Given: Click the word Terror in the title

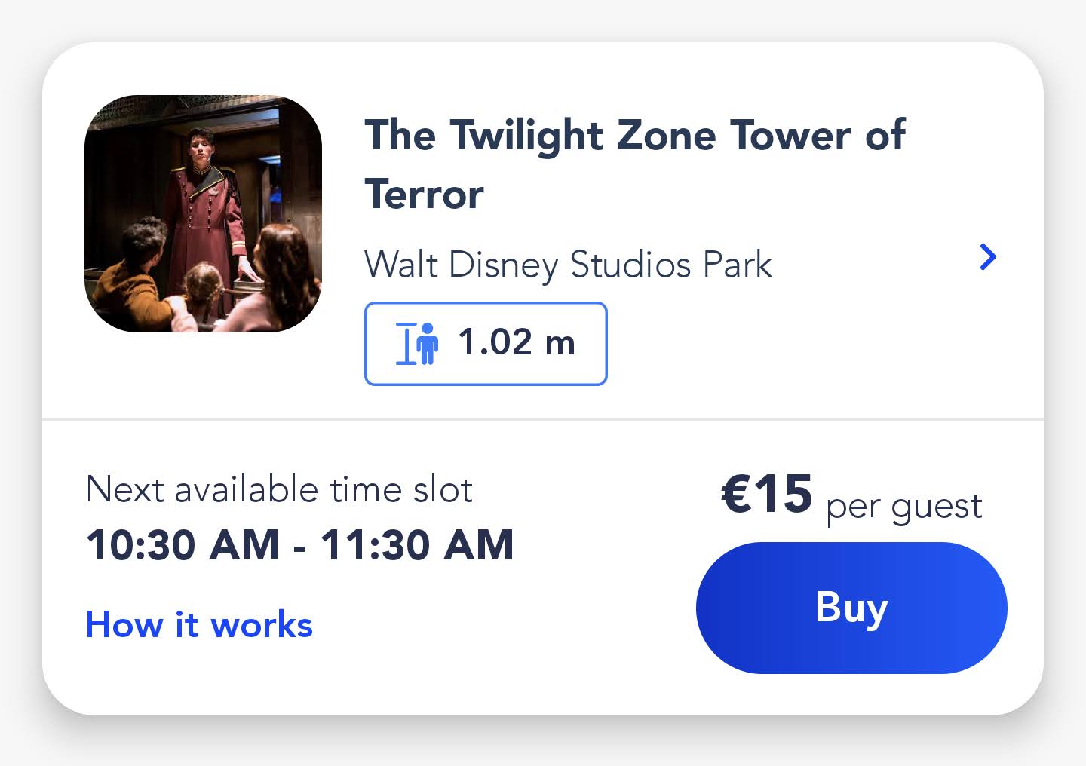Looking at the screenshot, I should tap(424, 195).
